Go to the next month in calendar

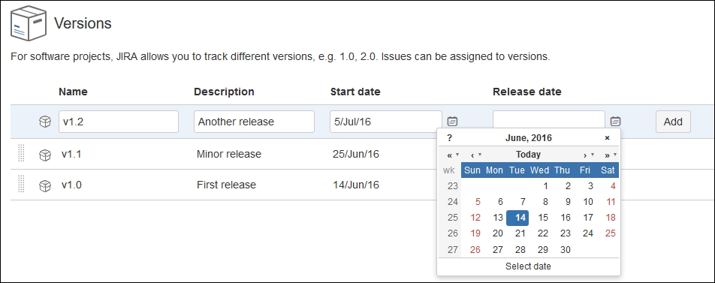coord(588,155)
